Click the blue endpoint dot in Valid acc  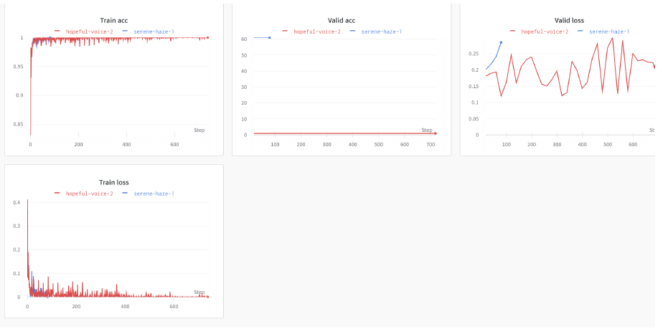[269, 37]
